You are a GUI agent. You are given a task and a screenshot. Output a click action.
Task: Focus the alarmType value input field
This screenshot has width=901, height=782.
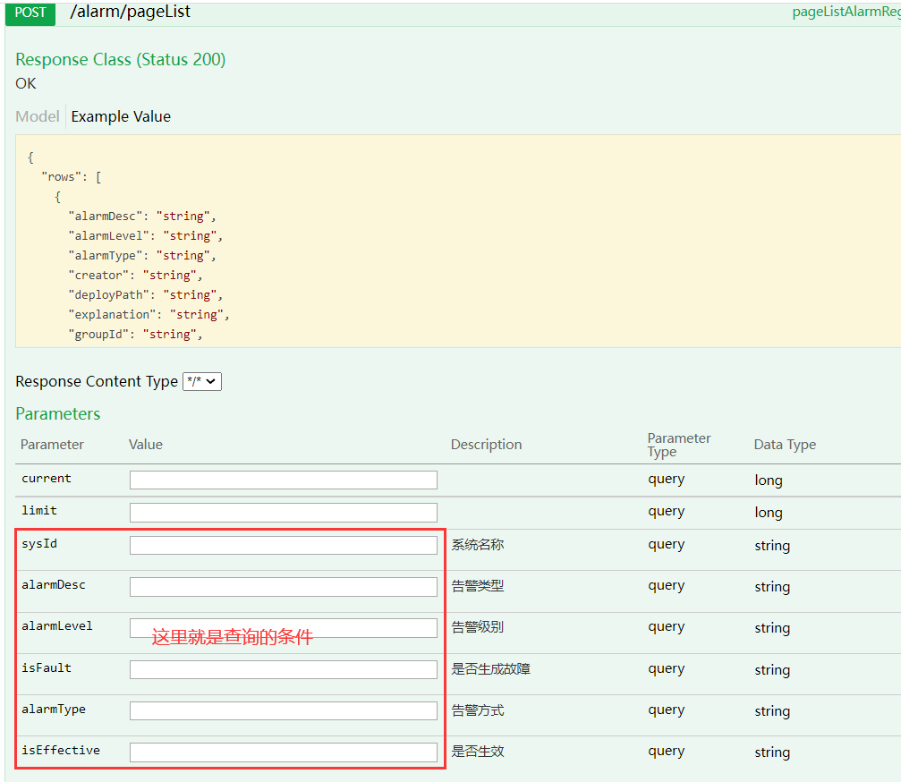coord(284,710)
